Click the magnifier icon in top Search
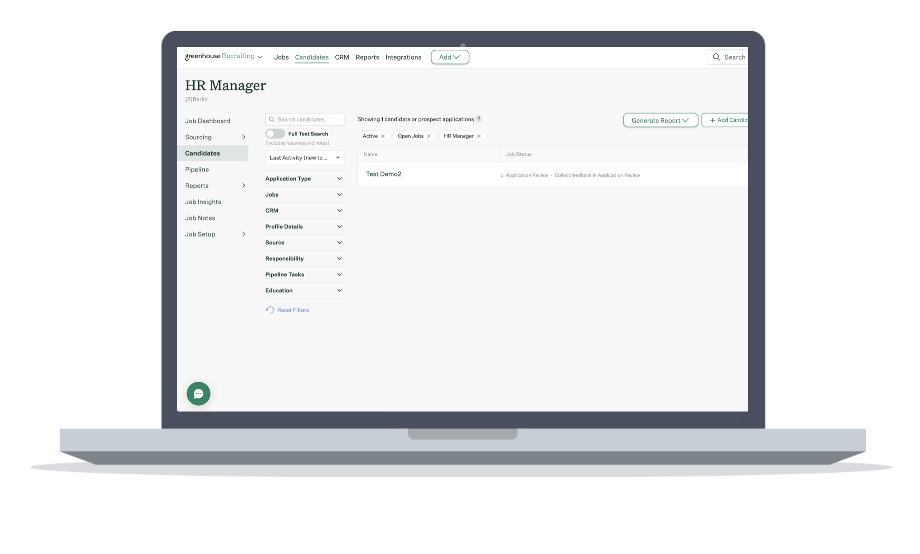The width and height of the screenshot is (920, 554). point(716,57)
